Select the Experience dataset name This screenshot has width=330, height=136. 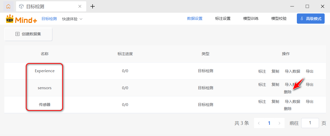click(45, 71)
